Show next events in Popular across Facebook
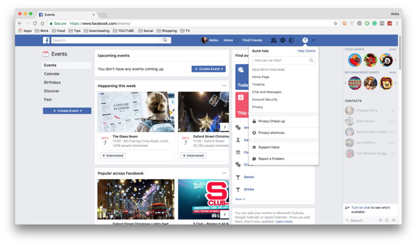Viewport: 417px width, 246px height. 224,215
